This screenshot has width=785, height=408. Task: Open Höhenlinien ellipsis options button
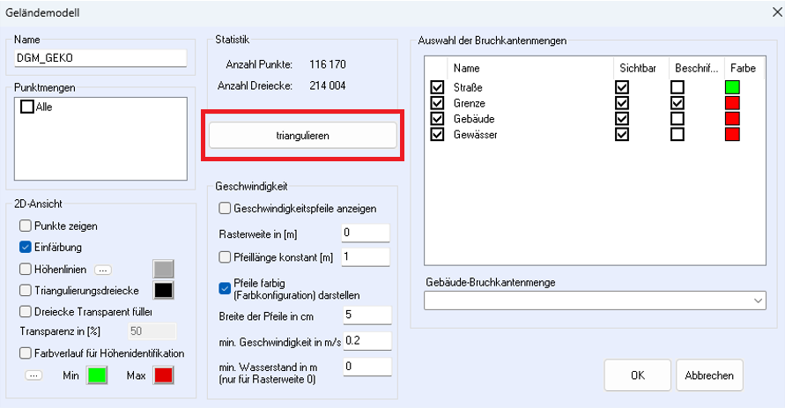click(x=102, y=270)
